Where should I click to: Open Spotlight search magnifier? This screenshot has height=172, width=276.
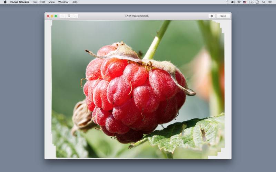[x=264, y=2]
